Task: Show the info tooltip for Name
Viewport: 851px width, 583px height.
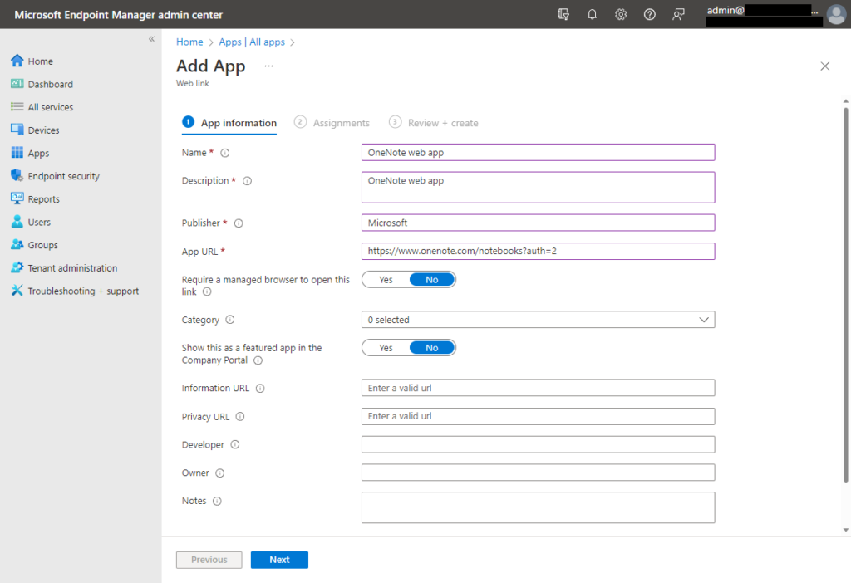Action: point(224,153)
